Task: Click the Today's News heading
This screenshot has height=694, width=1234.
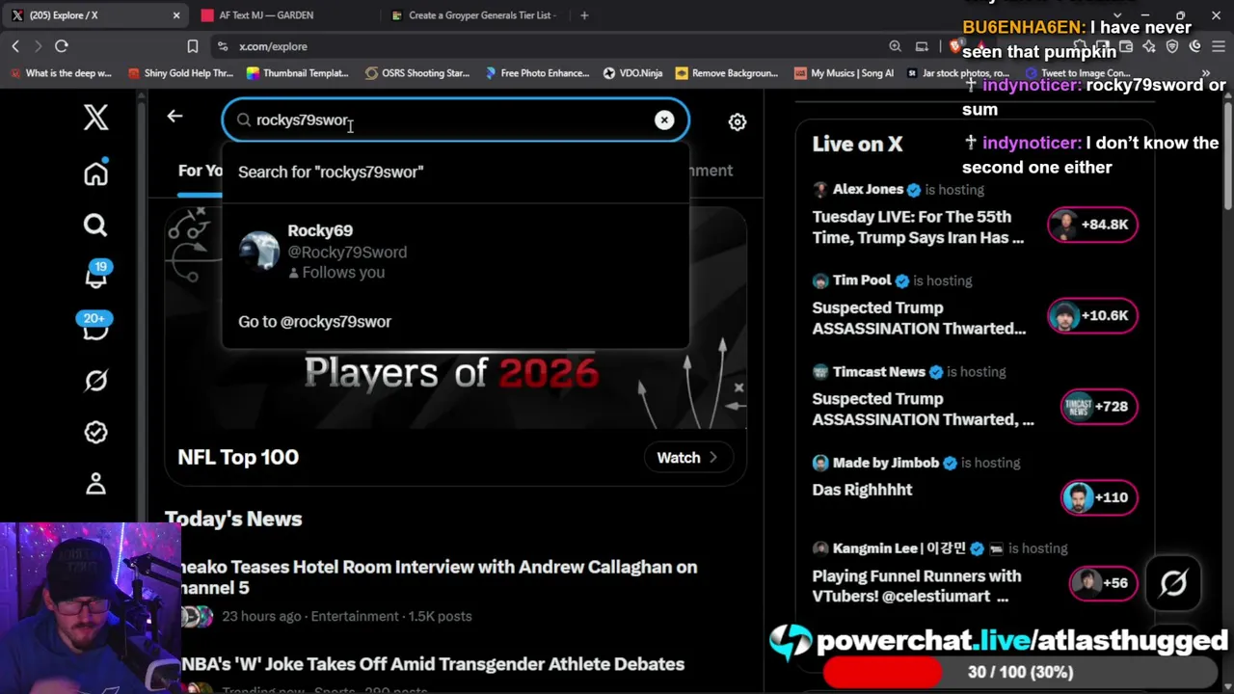Action: point(233,519)
